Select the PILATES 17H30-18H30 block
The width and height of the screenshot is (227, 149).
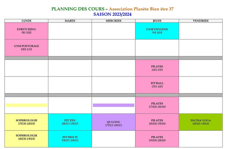point(157,105)
